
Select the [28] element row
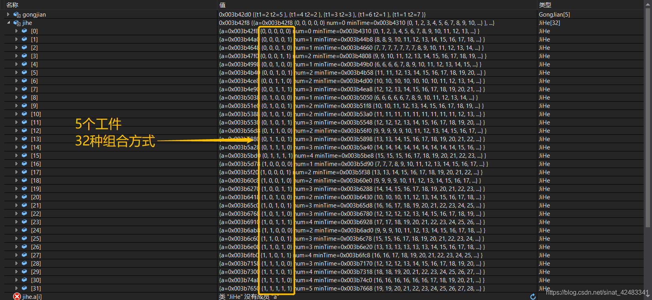324,263
